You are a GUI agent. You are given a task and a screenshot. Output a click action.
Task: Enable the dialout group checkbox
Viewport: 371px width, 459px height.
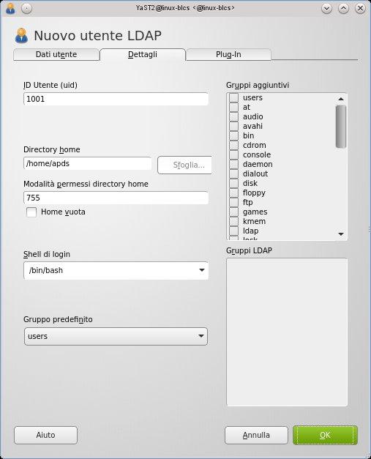coord(233,174)
